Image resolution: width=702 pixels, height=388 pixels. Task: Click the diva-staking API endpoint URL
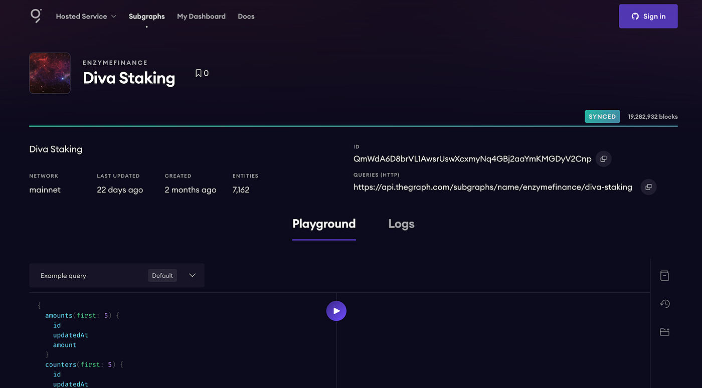pos(492,186)
